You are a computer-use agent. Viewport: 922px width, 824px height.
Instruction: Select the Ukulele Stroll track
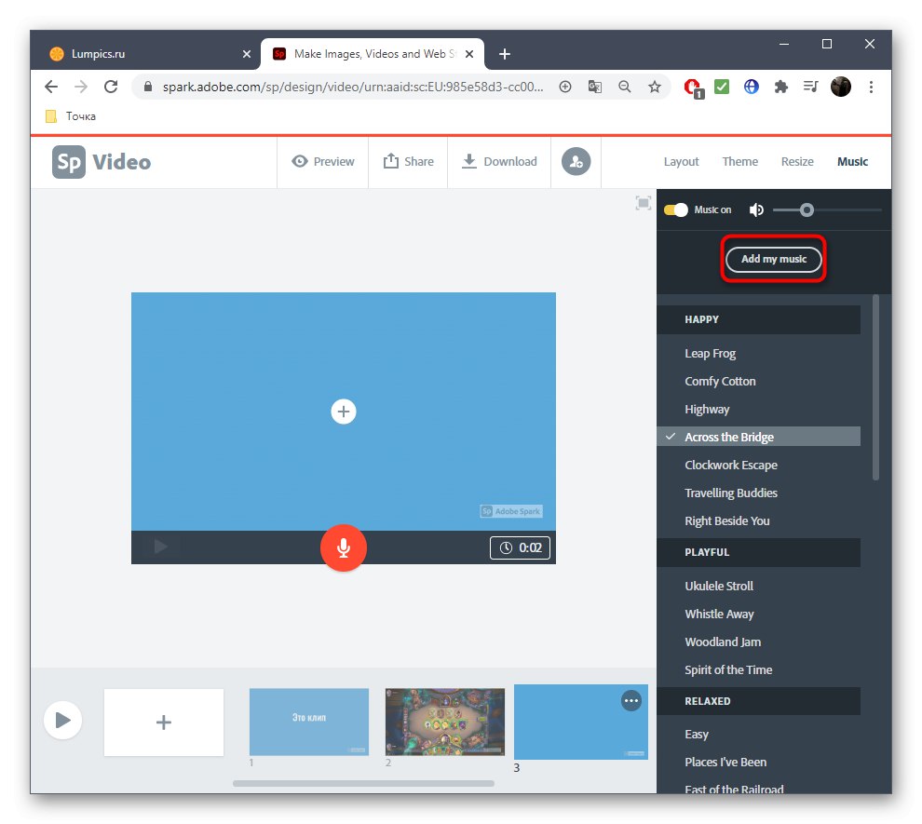(717, 586)
